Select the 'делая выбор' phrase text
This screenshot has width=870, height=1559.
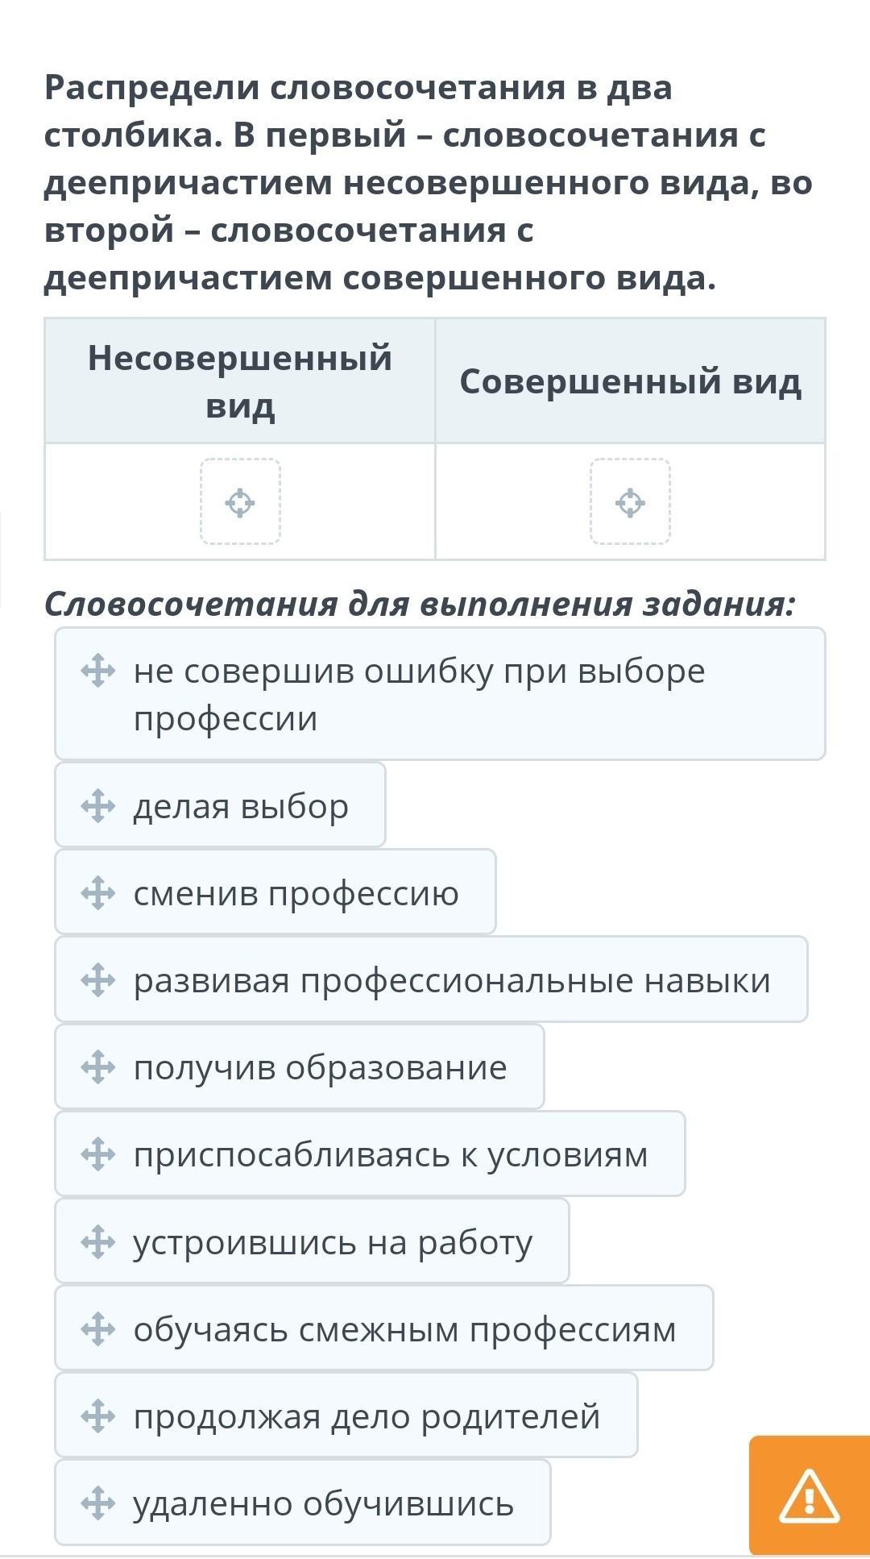pos(241,805)
